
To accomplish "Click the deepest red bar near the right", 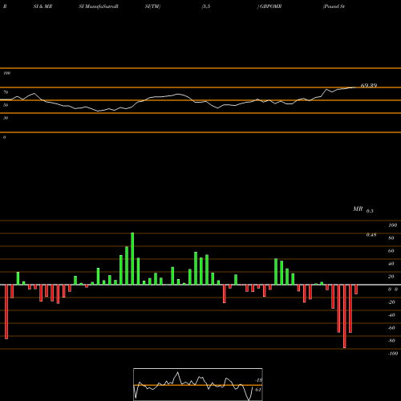I will pyautogui.click(x=344, y=316).
